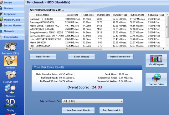Select the Harddisk benchmark icon
The width and height of the screenshot is (169, 115).
[10, 61]
